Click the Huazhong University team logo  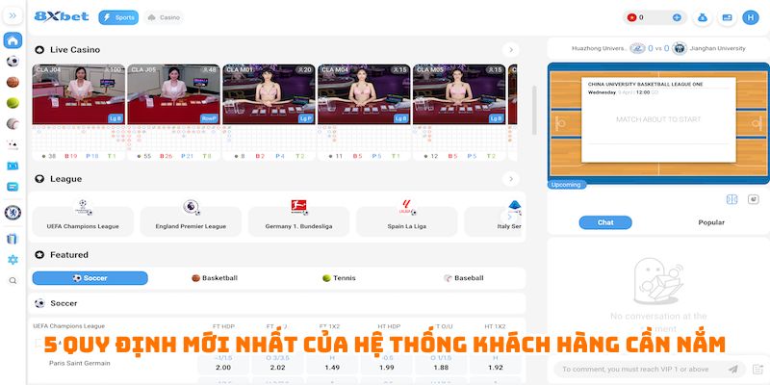click(x=637, y=48)
